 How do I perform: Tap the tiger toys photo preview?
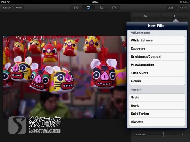[65, 77]
